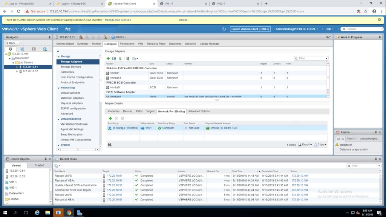This screenshot has height=217, width=386.
Task: Pin the Navigator panel
Action: pos(49,37)
